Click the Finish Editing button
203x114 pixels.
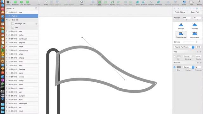(180, 12)
